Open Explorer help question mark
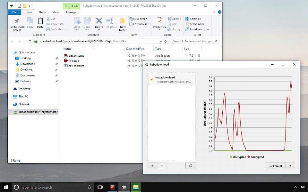The image size is (308, 192). pos(219,12)
